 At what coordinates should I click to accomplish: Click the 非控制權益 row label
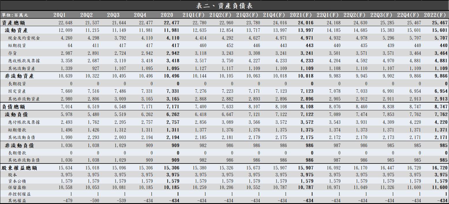[19, 194]
